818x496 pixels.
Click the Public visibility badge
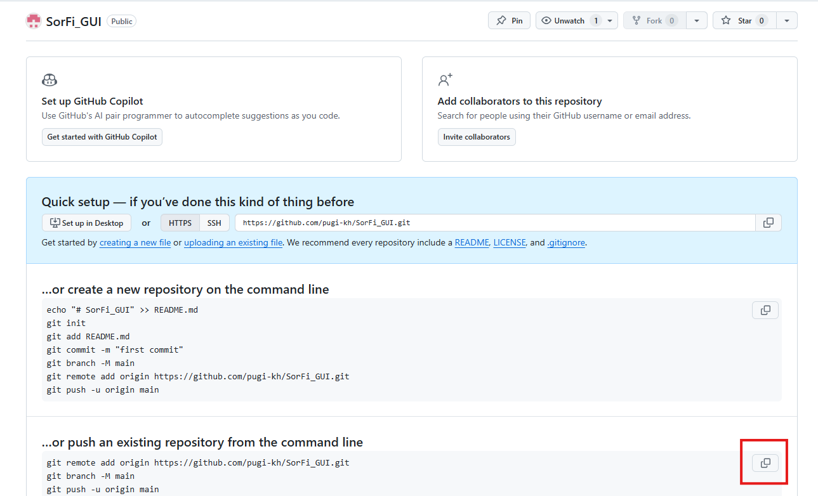coord(122,21)
